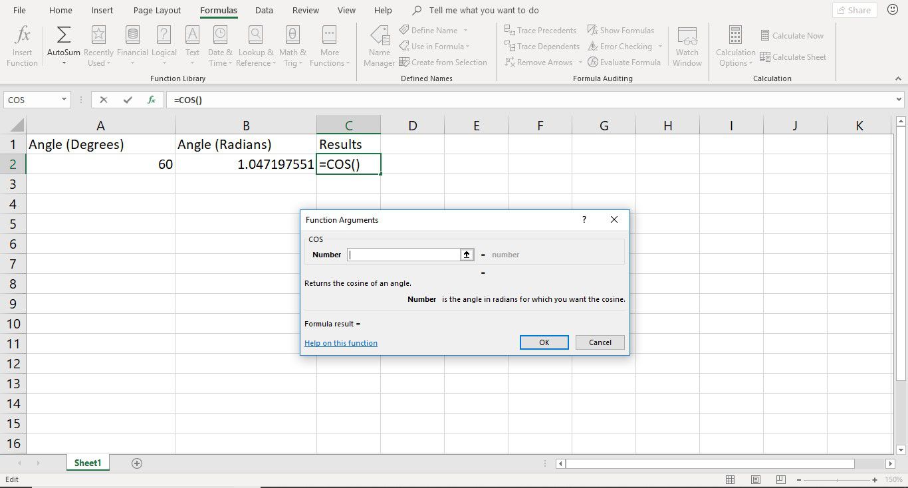The height and width of the screenshot is (488, 908).
Task: Open Recently Used functions list
Action: pyautogui.click(x=98, y=47)
